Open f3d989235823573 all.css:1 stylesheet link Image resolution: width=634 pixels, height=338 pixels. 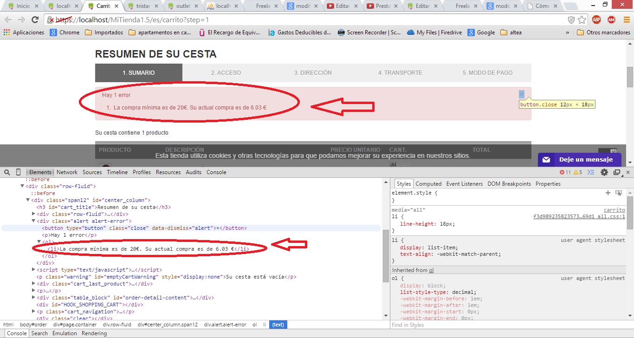(579, 217)
